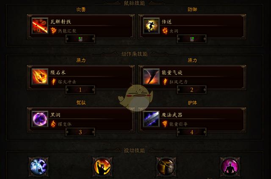Open the fiery silhouette passive skill icon
This screenshot has width=271, height=179.
[x=102, y=167]
